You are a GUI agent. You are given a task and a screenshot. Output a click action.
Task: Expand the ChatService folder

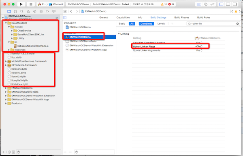[12, 31]
